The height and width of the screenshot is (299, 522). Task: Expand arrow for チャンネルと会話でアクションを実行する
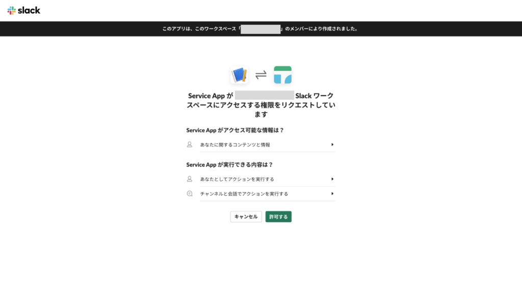pyautogui.click(x=332, y=194)
